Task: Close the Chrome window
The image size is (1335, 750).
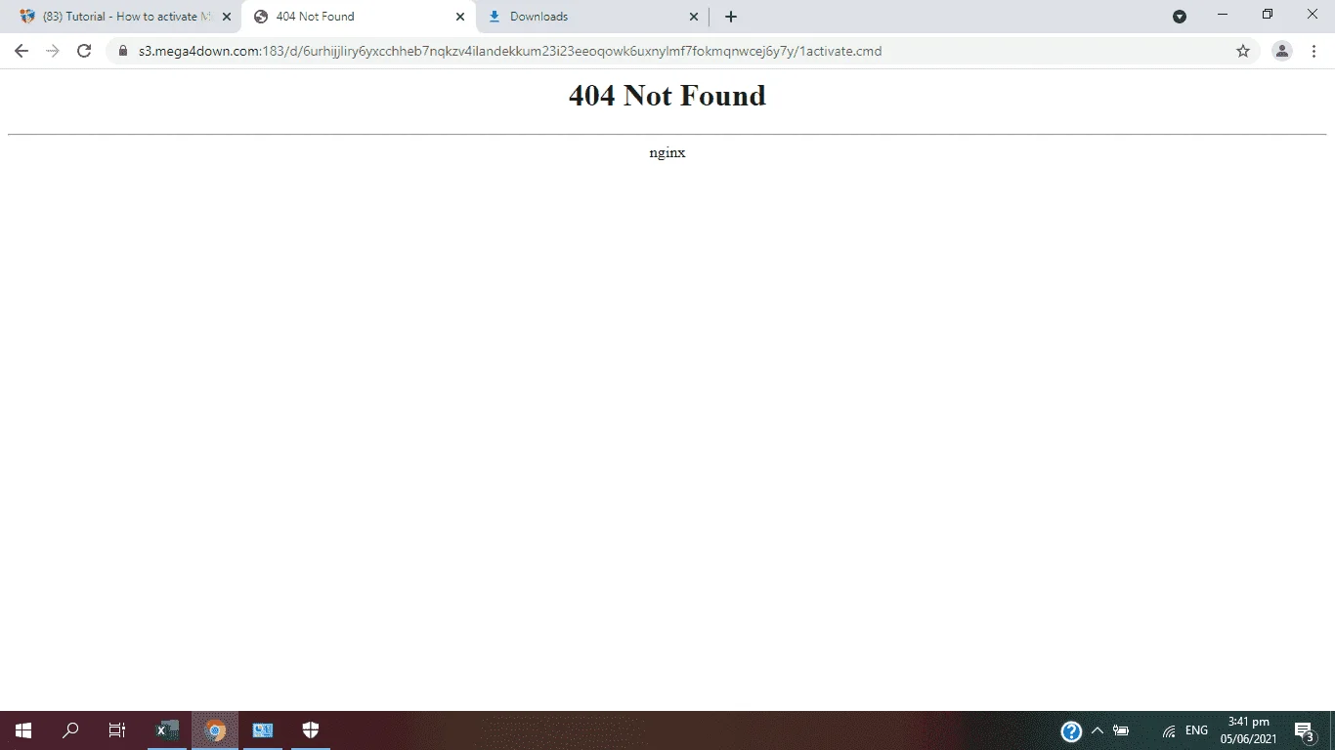Action: [1313, 15]
